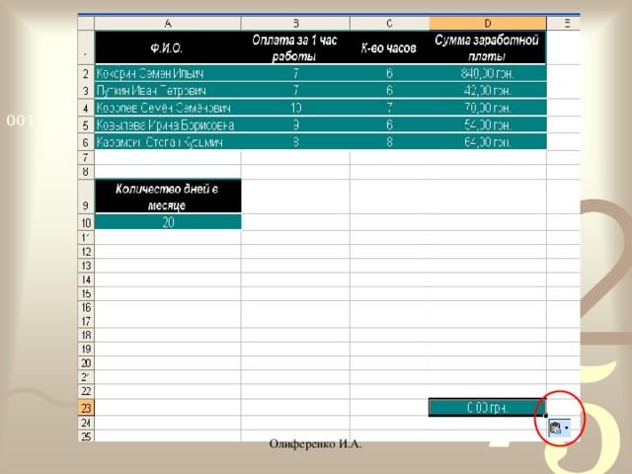This screenshot has height=474, width=632.
Task: Select cell 'Королев Семён Семёнович'
Action: tap(168, 108)
